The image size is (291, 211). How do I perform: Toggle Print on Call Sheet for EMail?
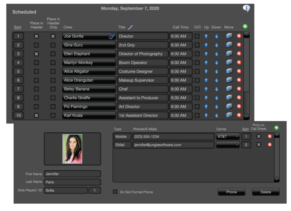coord(259,145)
